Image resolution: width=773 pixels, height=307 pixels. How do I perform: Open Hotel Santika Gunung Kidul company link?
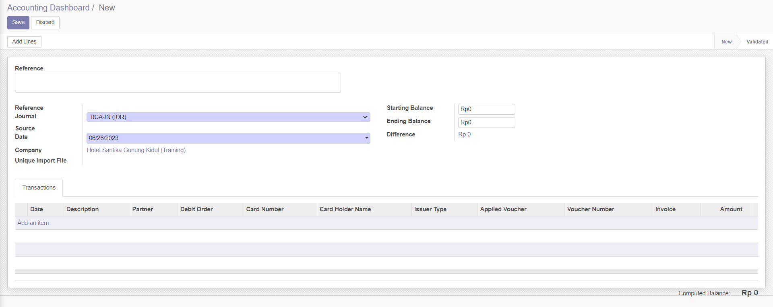tap(136, 150)
